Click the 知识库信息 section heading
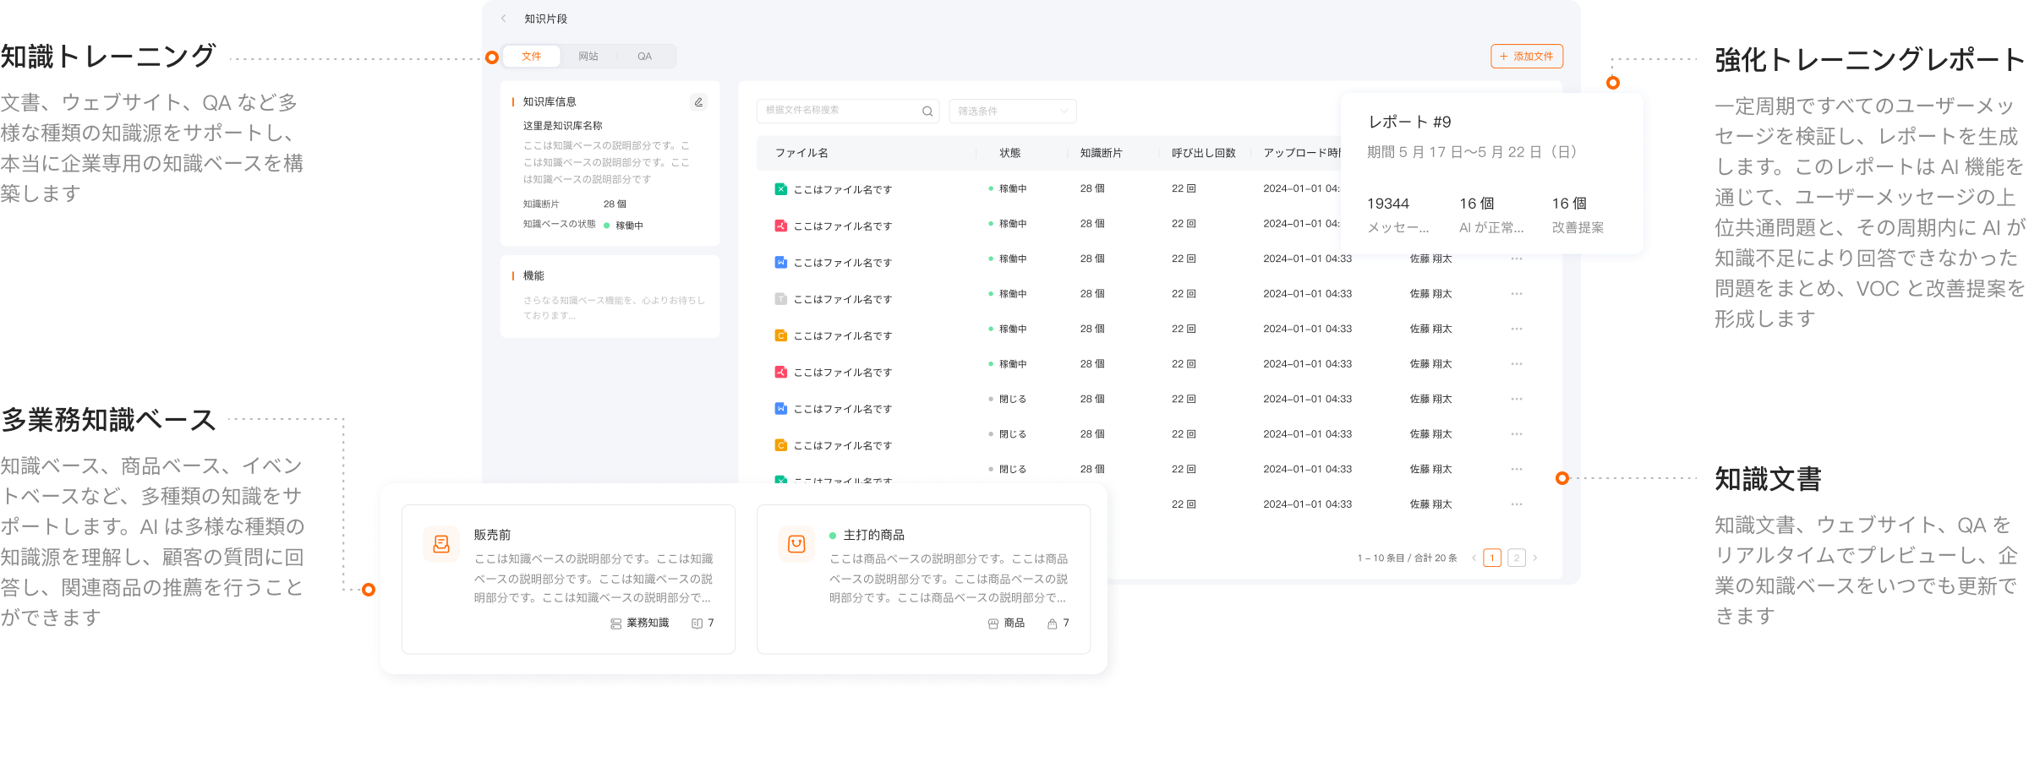 pos(550,101)
